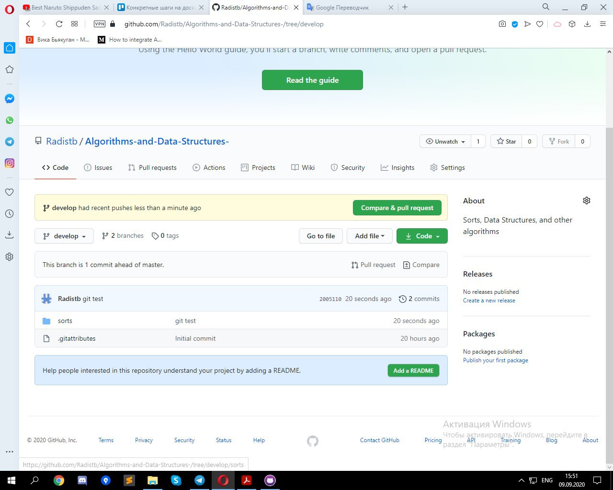
Task: Open Opera sidebar downloads icon
Action: (10, 235)
